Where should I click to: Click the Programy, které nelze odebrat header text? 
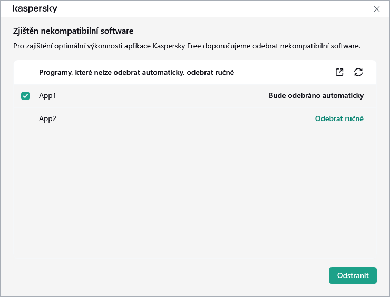136,72
